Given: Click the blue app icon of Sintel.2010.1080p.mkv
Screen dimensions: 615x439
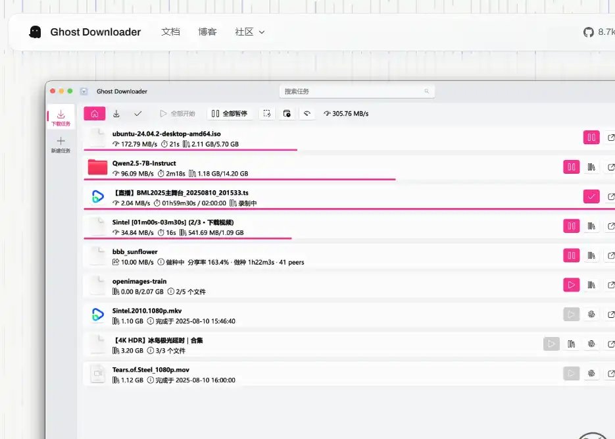Looking at the screenshot, I should coord(97,314).
